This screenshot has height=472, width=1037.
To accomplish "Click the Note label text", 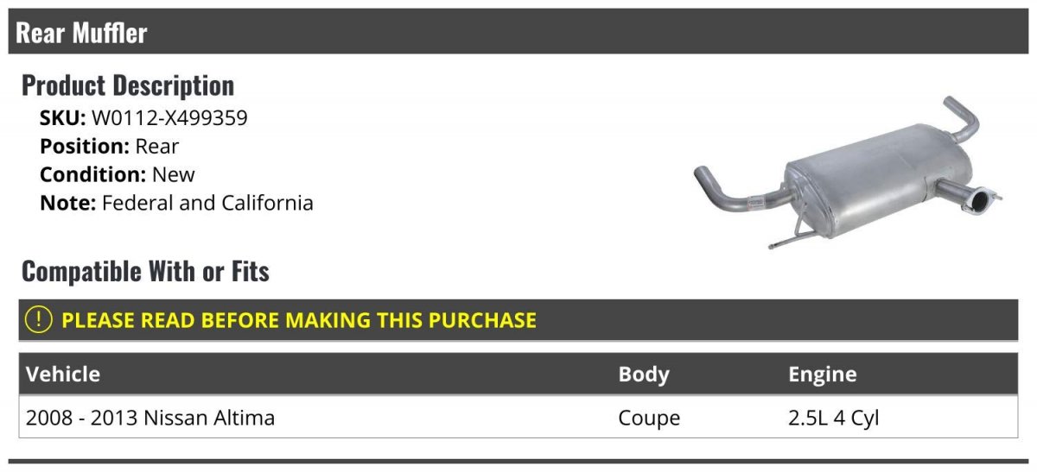I will [68, 204].
